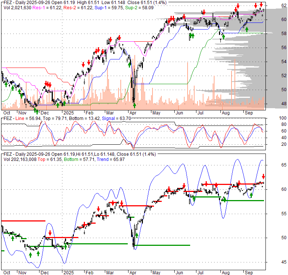
Task: Click the Bottom = 57.71 label in bottom panel
Action: (79, 159)
